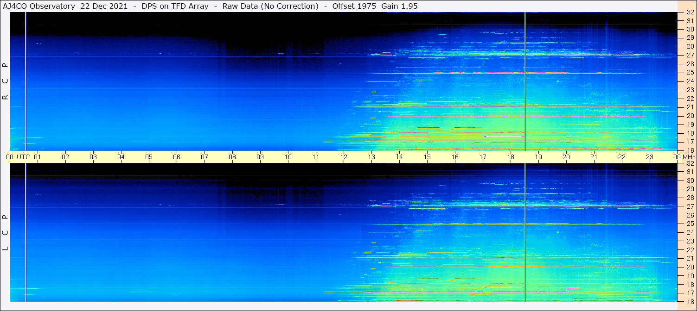Click the '16' hour label on time axis
Viewport: 697px width, 311px height.
pyautogui.click(x=455, y=157)
